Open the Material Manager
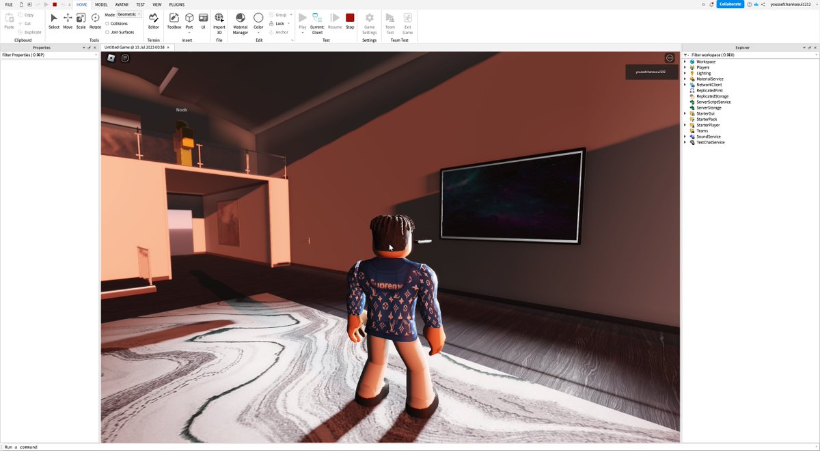Viewport: 820px width, 461px height. click(x=241, y=23)
